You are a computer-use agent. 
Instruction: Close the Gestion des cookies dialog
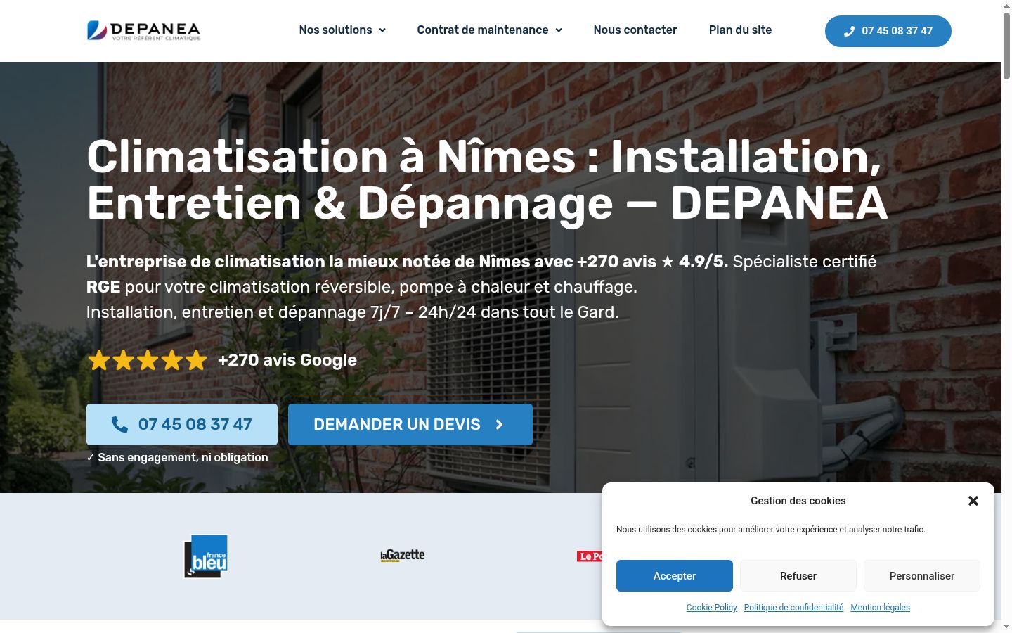coord(973,501)
